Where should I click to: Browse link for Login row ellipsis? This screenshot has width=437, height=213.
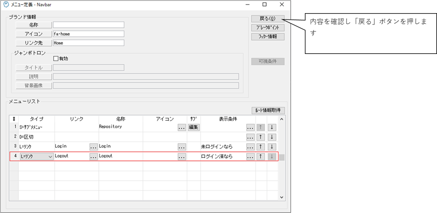93,147
